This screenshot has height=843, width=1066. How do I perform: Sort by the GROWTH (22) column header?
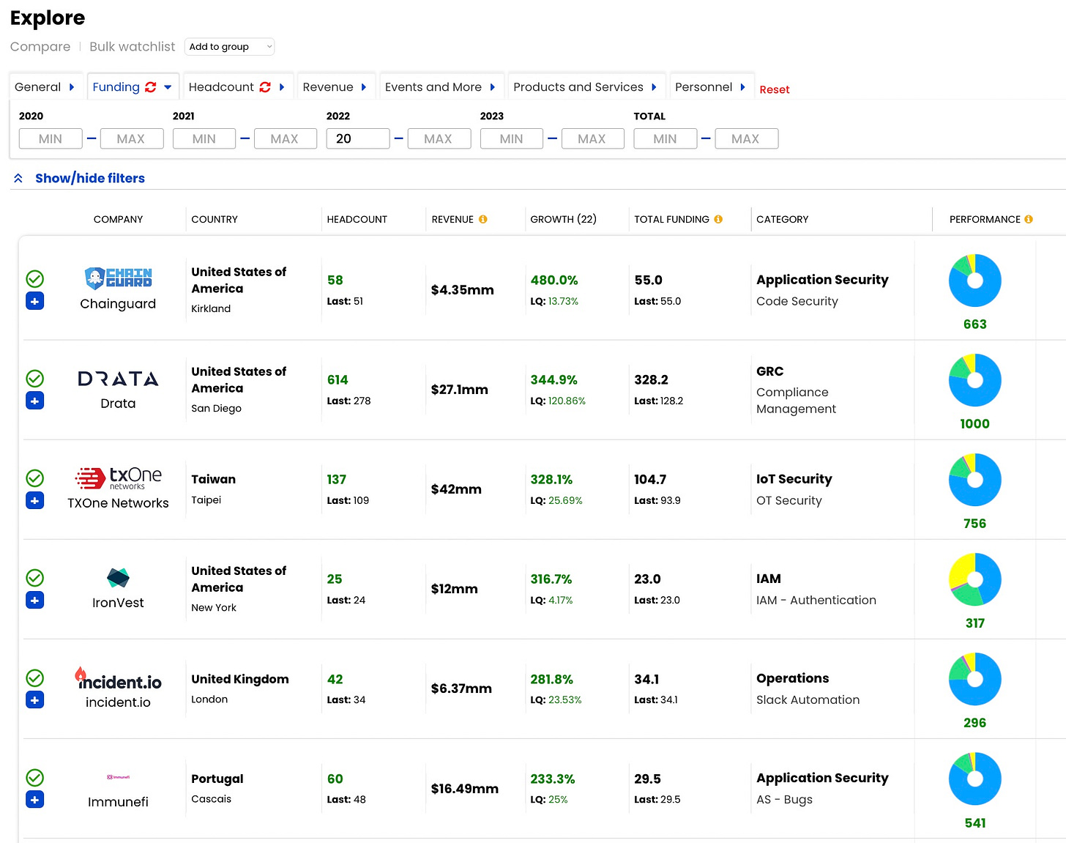563,219
